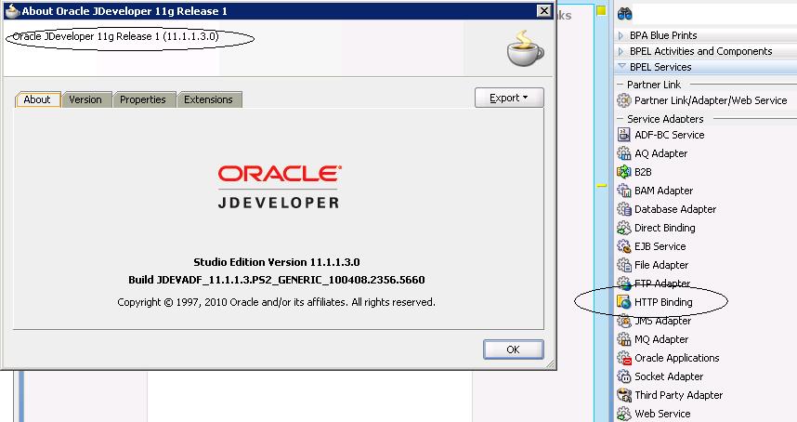797x422 pixels.
Task: Click the Build JDEVADF_11.1.1.3.PS2_GENERIC text
Action: [x=277, y=280]
